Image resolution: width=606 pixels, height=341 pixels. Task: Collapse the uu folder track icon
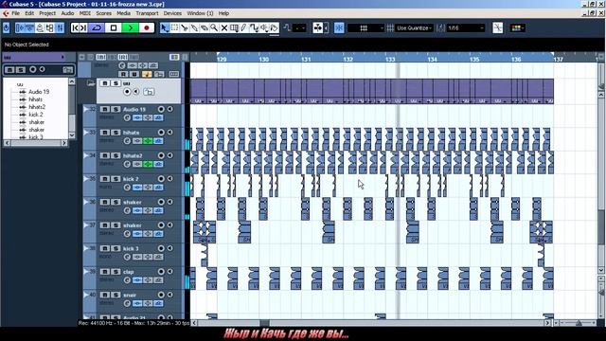[91, 82]
